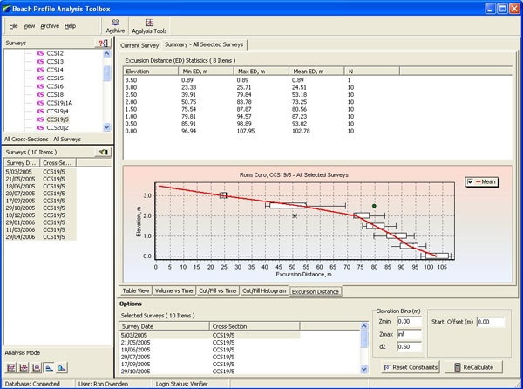
Task: Click the ReCalculate button
Action: point(473,367)
